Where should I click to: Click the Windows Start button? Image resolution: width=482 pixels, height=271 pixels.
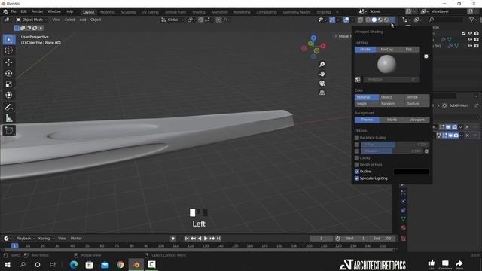pyautogui.click(x=8, y=264)
